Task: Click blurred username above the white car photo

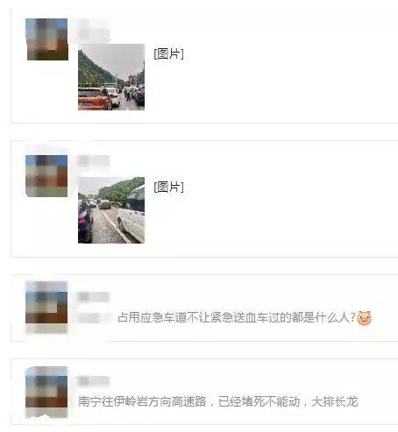Action: coord(93,161)
